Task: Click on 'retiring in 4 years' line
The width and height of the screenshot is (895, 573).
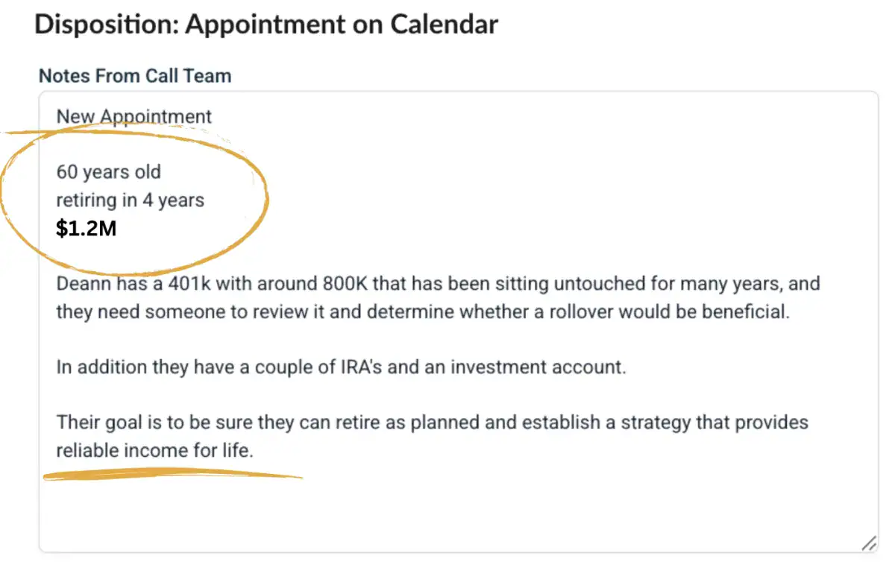Action: click(131, 200)
